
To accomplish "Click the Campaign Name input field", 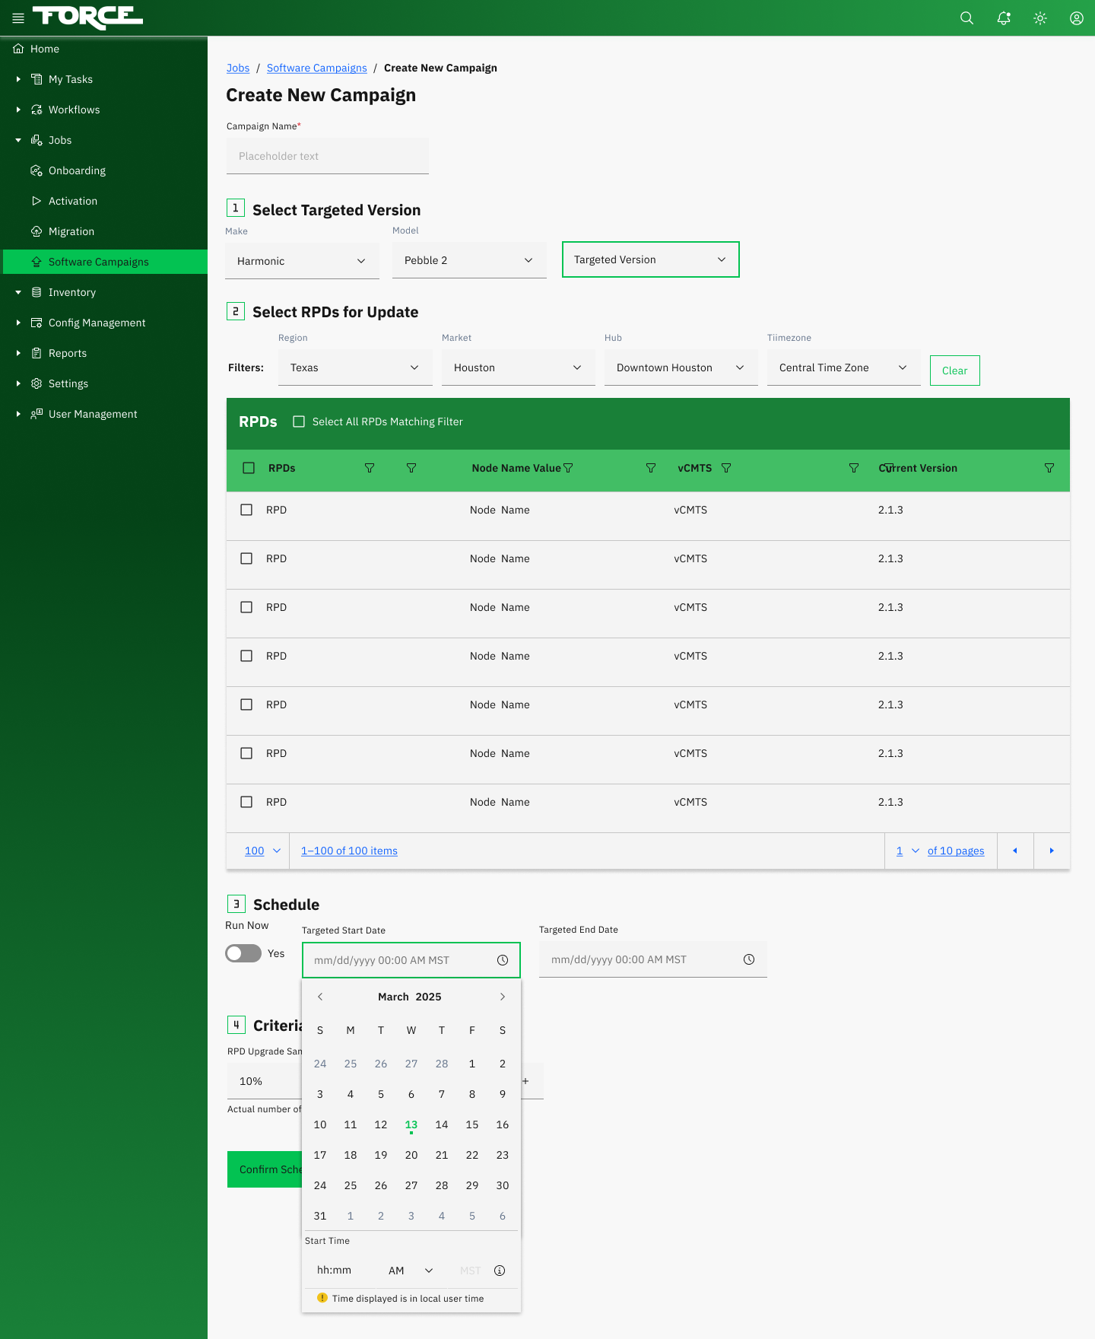I will click(x=328, y=156).
